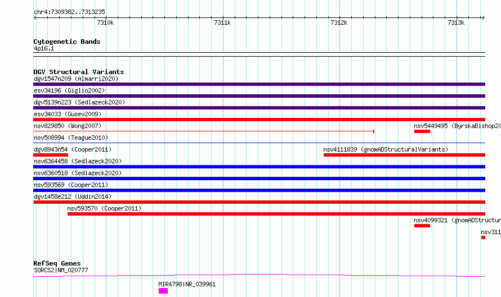Click the dgv5139n223 (Sedlazeck2020) variant label

pos(79,102)
